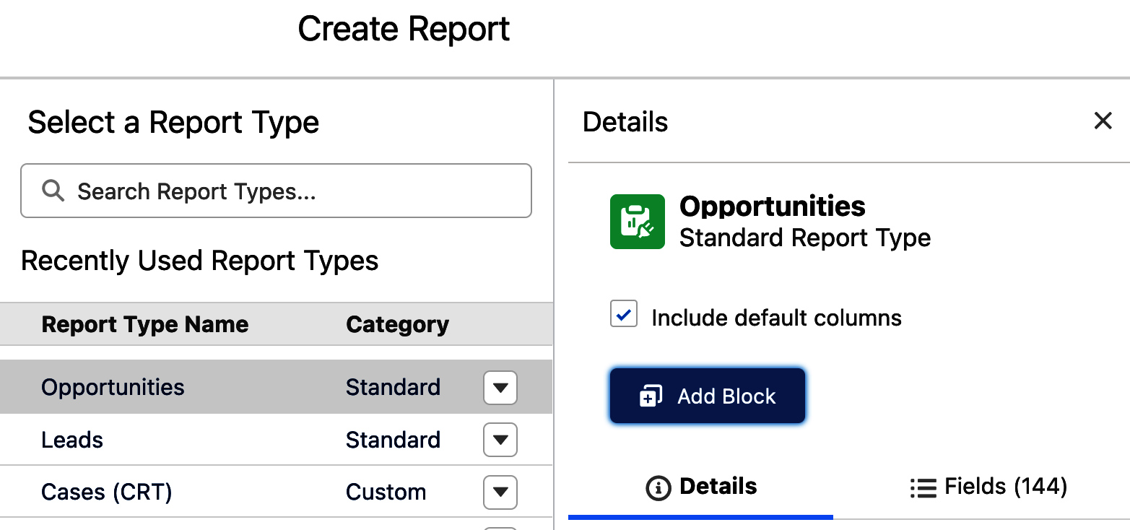
Task: Open the Fields (144) tab
Action: click(988, 487)
